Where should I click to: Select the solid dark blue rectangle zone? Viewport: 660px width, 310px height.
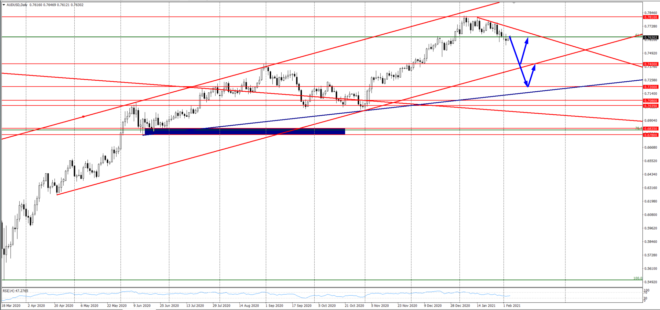[245, 131]
